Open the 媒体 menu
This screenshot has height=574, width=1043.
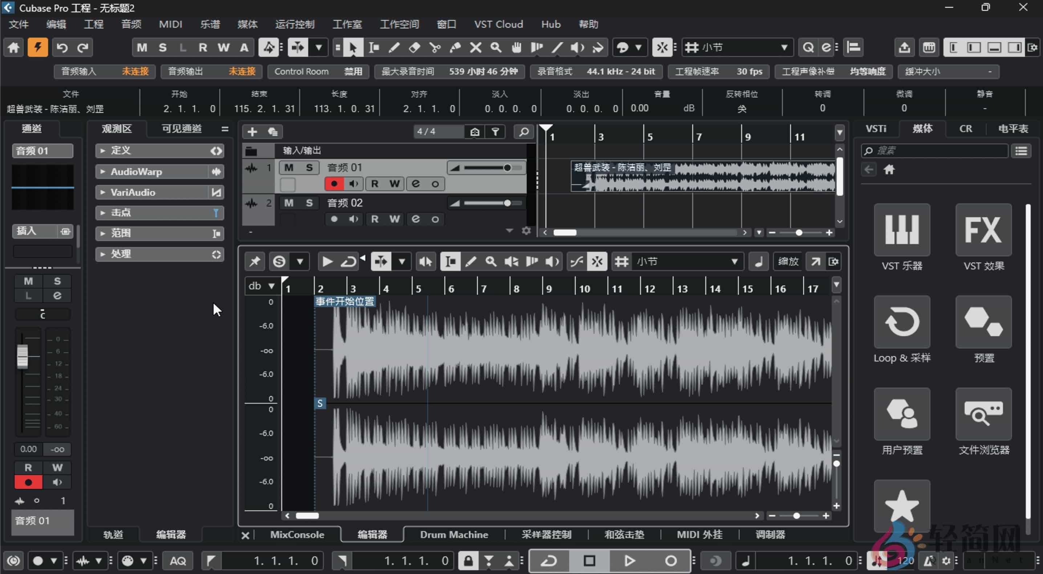point(247,24)
